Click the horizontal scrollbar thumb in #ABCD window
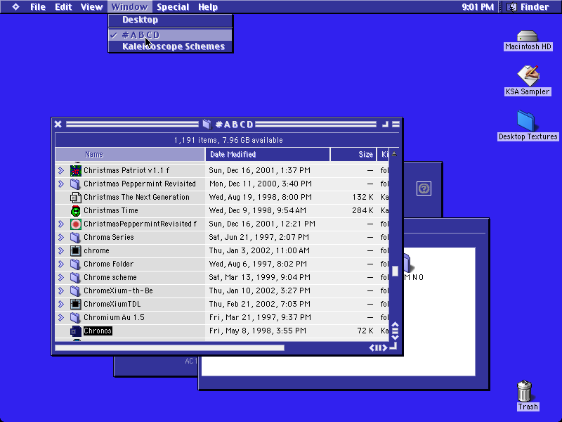The width and height of the screenshot is (562, 422). click(x=169, y=347)
